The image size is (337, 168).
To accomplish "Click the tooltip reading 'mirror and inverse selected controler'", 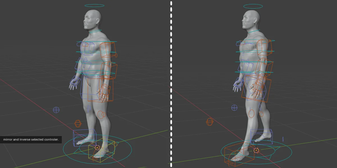I will 30,139.
